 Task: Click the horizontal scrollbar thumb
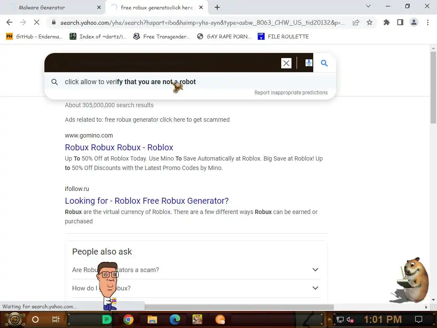point(239,307)
